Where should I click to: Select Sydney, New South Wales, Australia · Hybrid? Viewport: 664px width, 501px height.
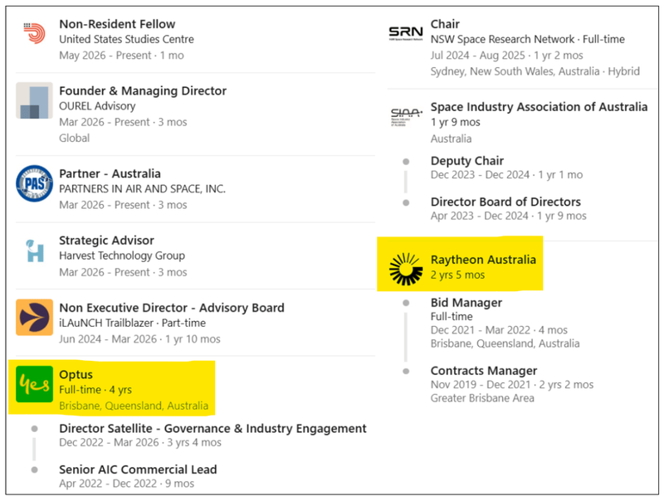point(535,71)
